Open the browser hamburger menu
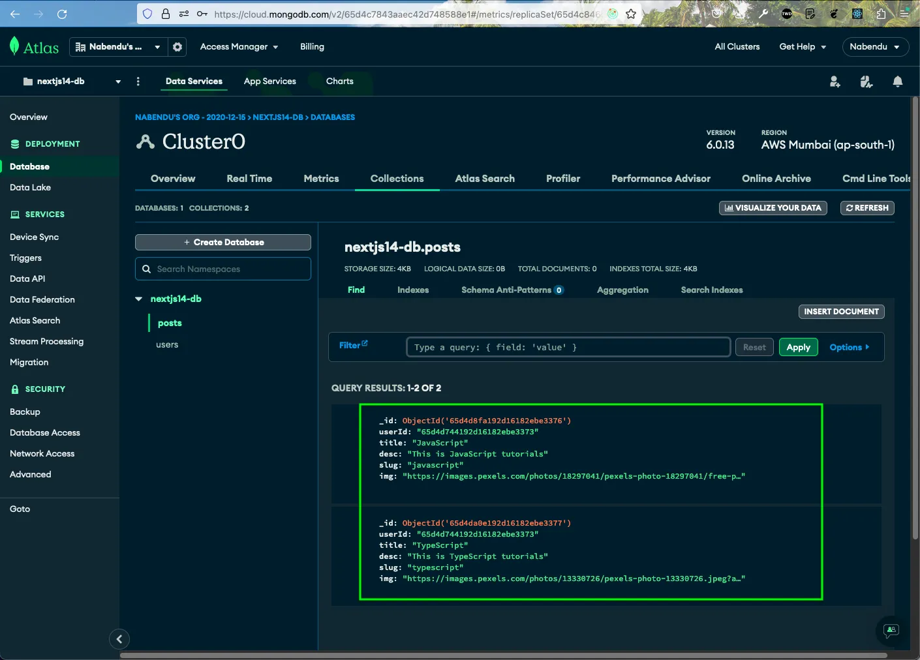The image size is (920, 660). (904, 14)
